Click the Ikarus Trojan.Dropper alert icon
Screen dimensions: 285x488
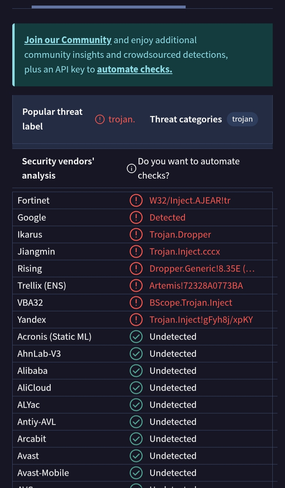(x=136, y=234)
